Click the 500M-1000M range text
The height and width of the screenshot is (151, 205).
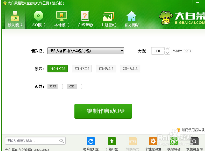[182, 51]
